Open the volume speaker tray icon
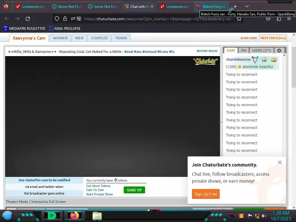 pyautogui.click(x=264, y=216)
